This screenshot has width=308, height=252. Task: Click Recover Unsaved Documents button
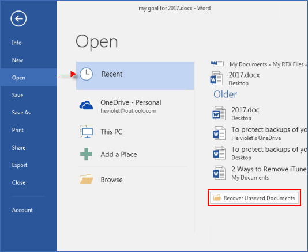click(254, 198)
